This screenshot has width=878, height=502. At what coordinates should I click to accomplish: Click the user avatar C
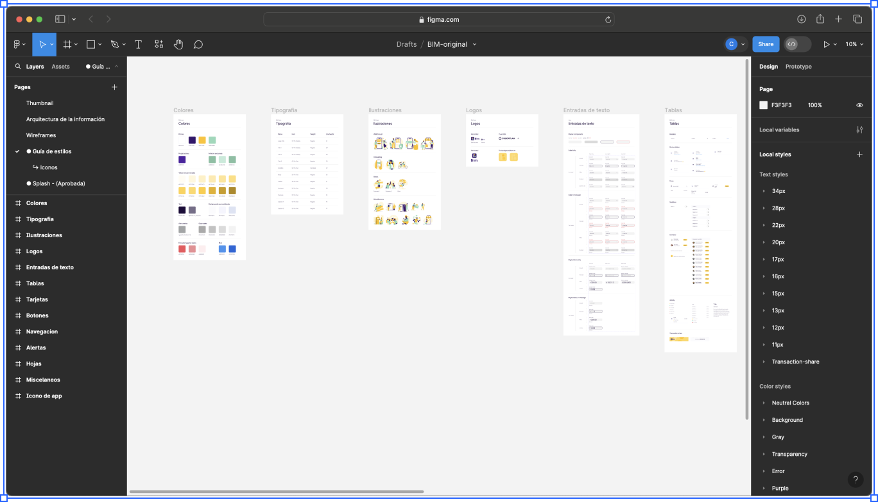731,44
